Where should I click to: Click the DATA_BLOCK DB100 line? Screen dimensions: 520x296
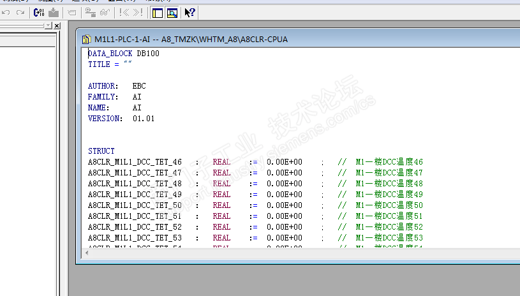tap(124, 54)
